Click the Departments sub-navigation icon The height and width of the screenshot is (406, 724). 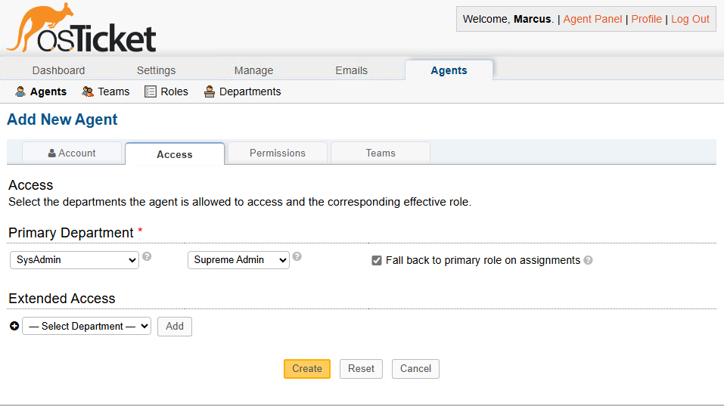(210, 91)
